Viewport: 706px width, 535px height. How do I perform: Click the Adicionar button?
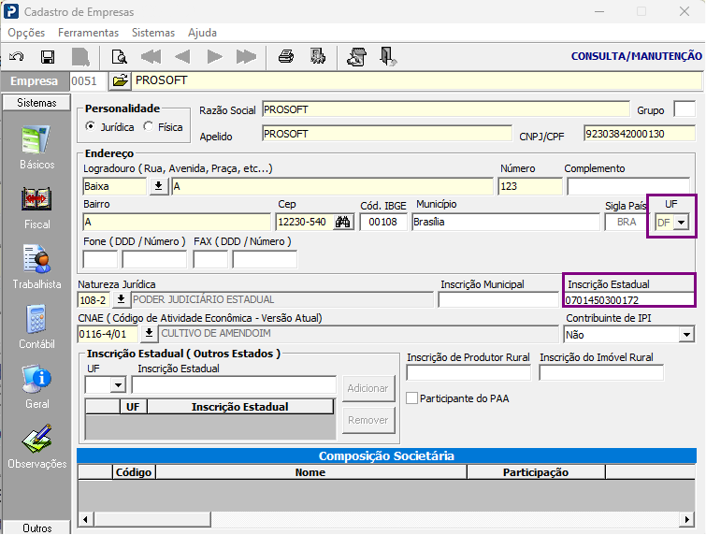point(367,388)
